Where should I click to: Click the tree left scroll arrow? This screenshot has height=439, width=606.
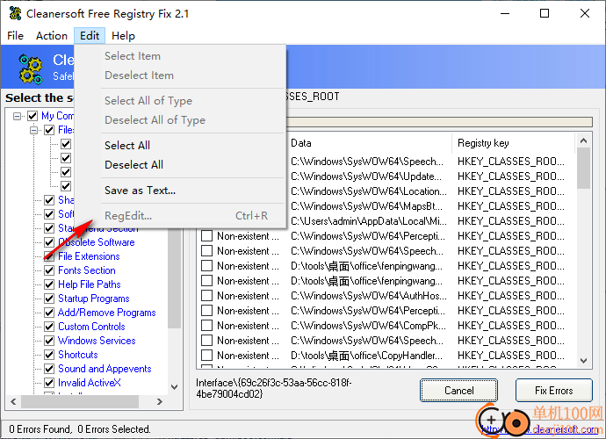[x=13, y=401]
